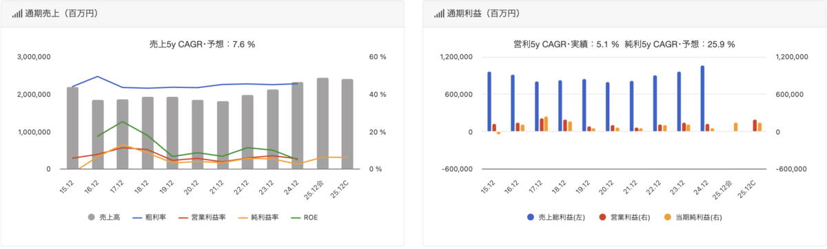Click the 600,000 label on profit chart left axis

[458, 94]
